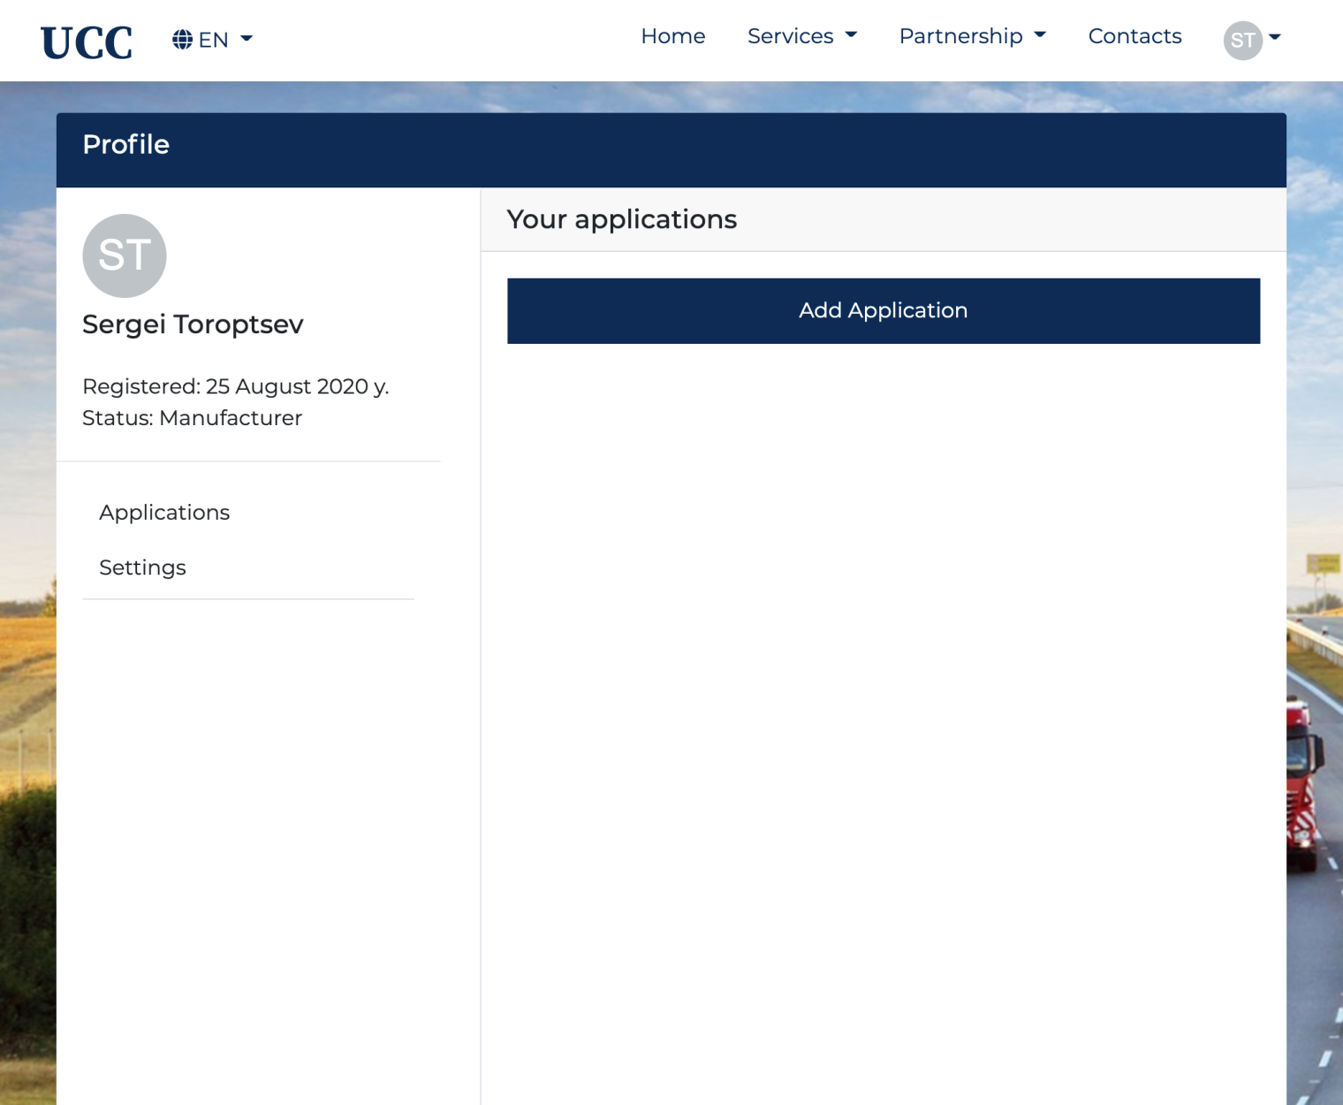
Task: Select the Your applications heading
Action: click(622, 219)
